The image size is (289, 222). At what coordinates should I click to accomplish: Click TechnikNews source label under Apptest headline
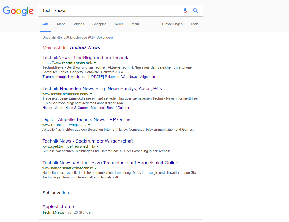53,212
